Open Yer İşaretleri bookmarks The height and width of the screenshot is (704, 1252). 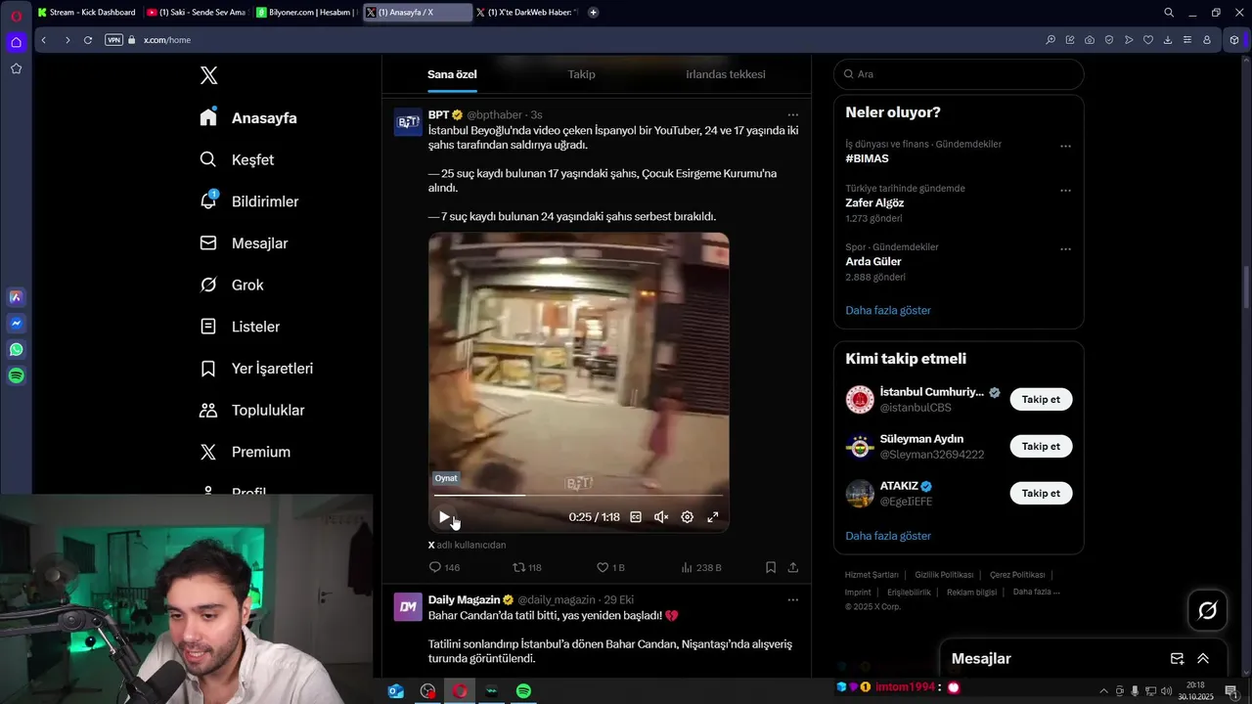pyautogui.click(x=255, y=369)
